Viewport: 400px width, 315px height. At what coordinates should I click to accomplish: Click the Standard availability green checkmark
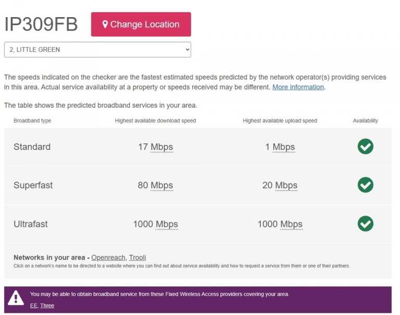(x=365, y=147)
